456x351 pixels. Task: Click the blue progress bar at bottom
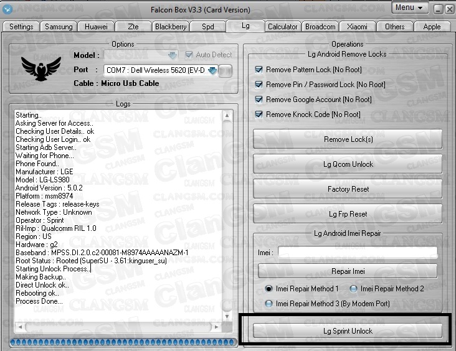tap(123, 342)
